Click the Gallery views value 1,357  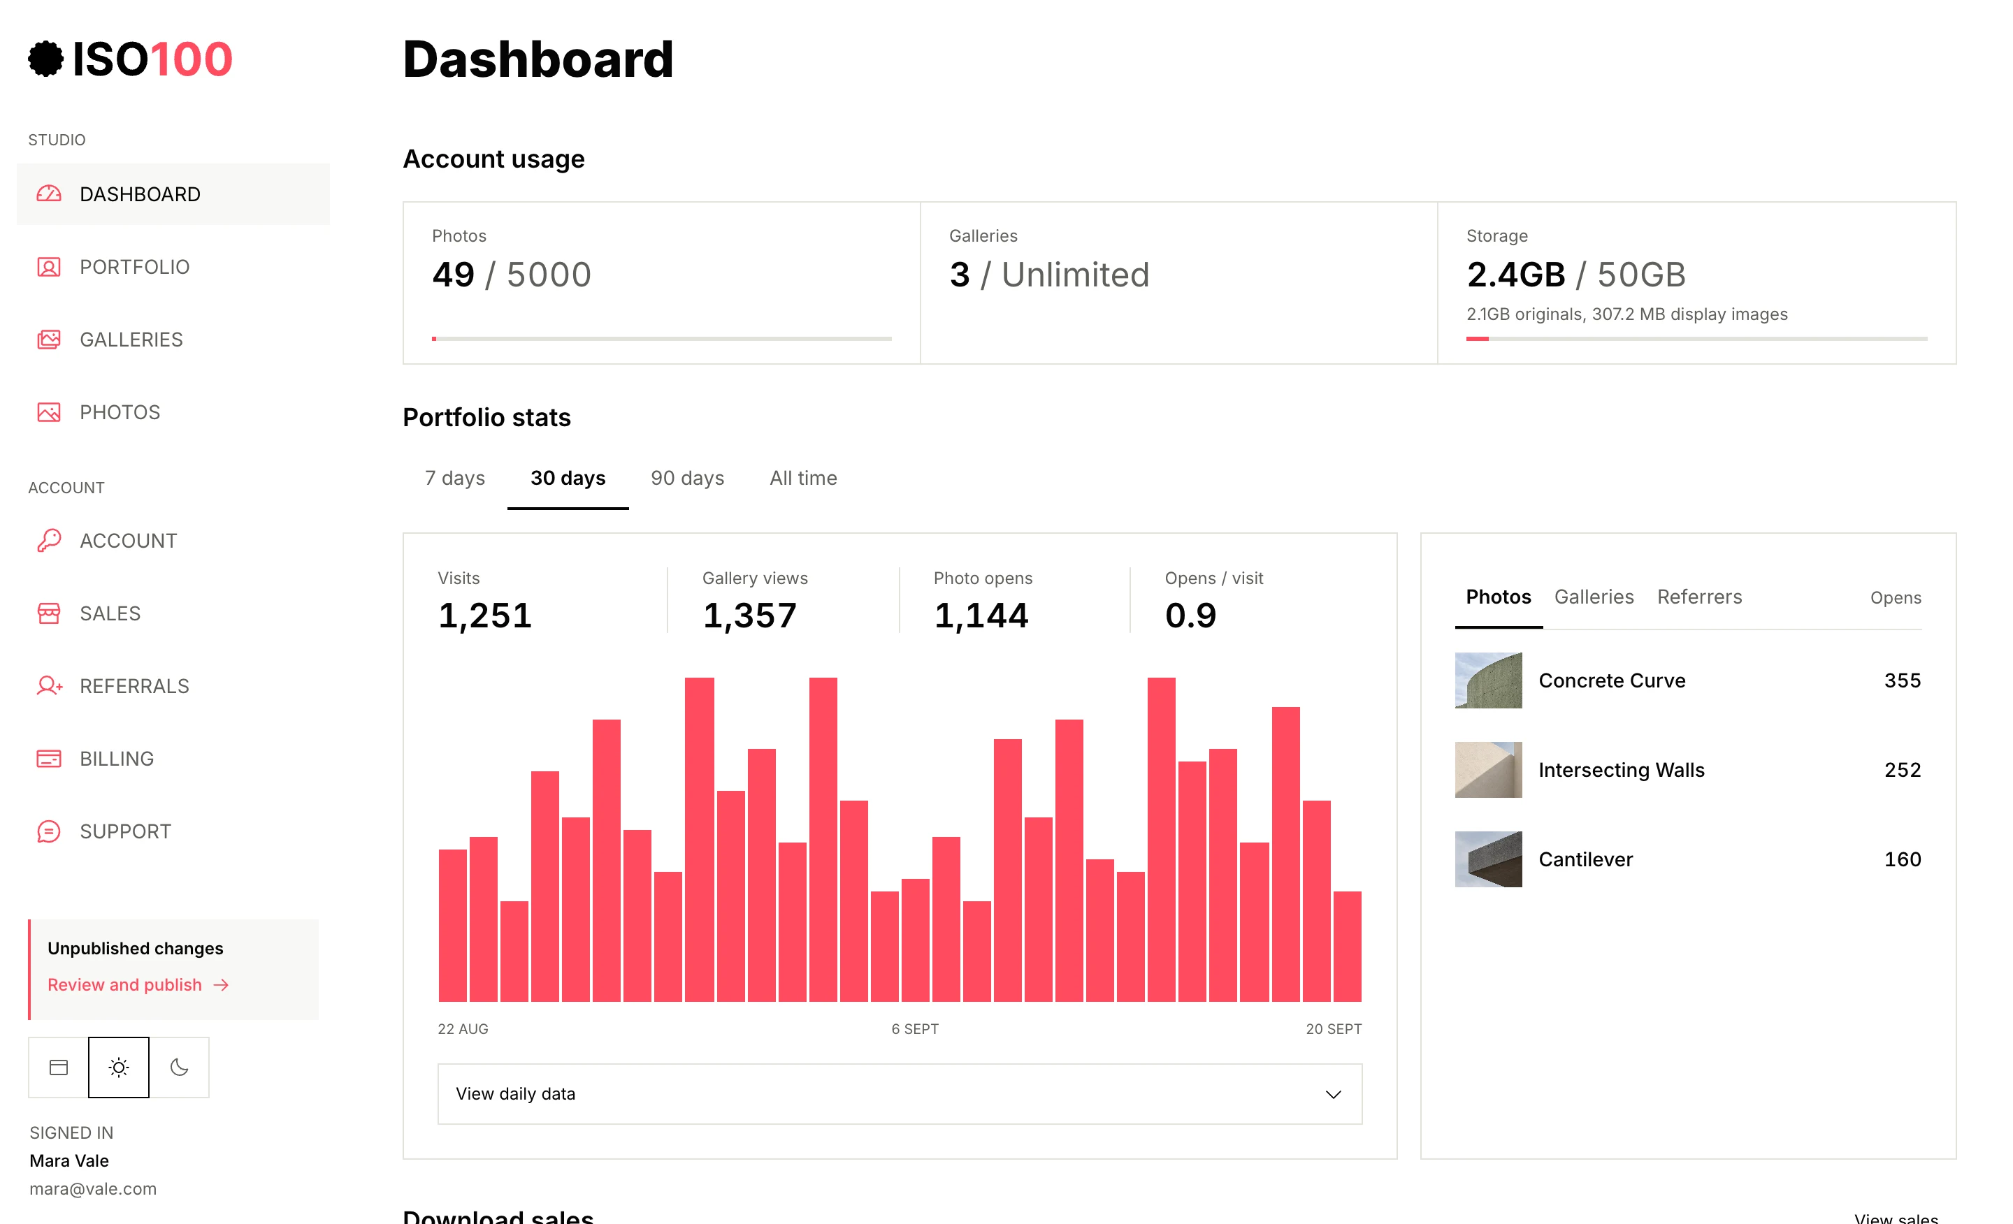pos(750,615)
